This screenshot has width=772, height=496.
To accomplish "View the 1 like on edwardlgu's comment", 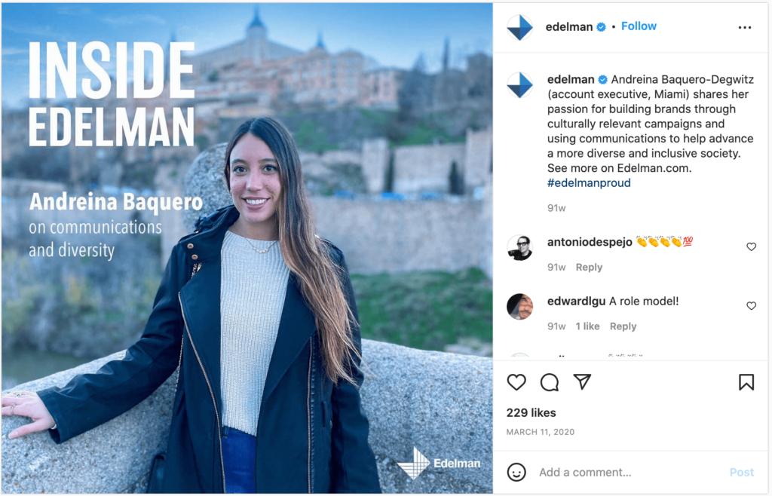I will (x=587, y=326).
